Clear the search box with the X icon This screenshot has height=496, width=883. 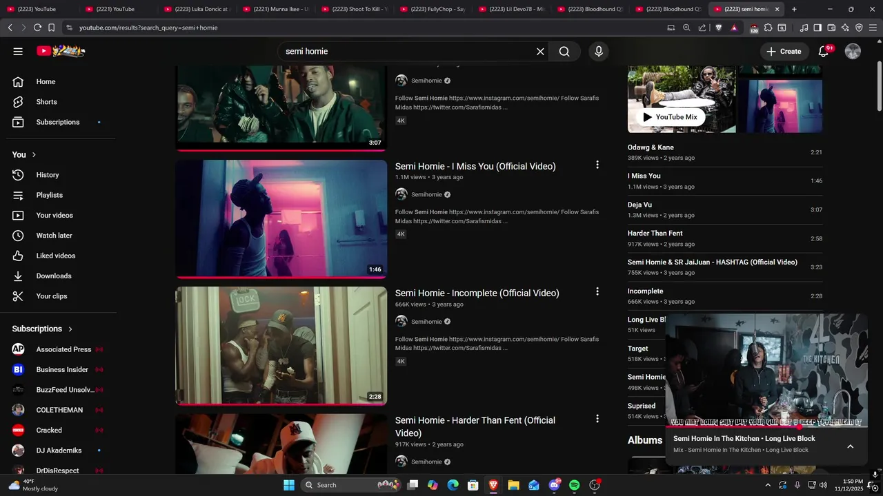pyautogui.click(x=540, y=52)
